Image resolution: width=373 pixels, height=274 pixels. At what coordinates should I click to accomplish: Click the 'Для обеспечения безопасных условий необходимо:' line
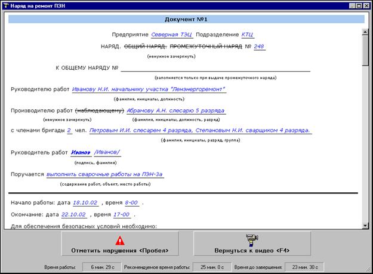tap(84, 226)
